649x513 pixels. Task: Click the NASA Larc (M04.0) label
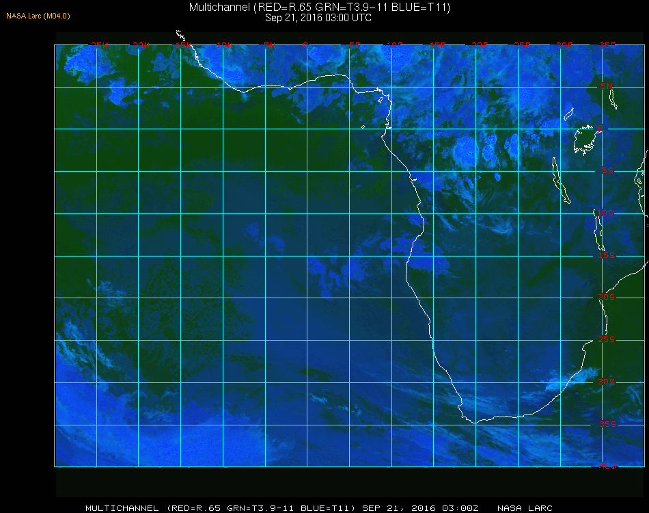pos(38,16)
